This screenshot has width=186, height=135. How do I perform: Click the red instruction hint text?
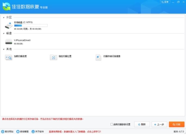(43, 119)
